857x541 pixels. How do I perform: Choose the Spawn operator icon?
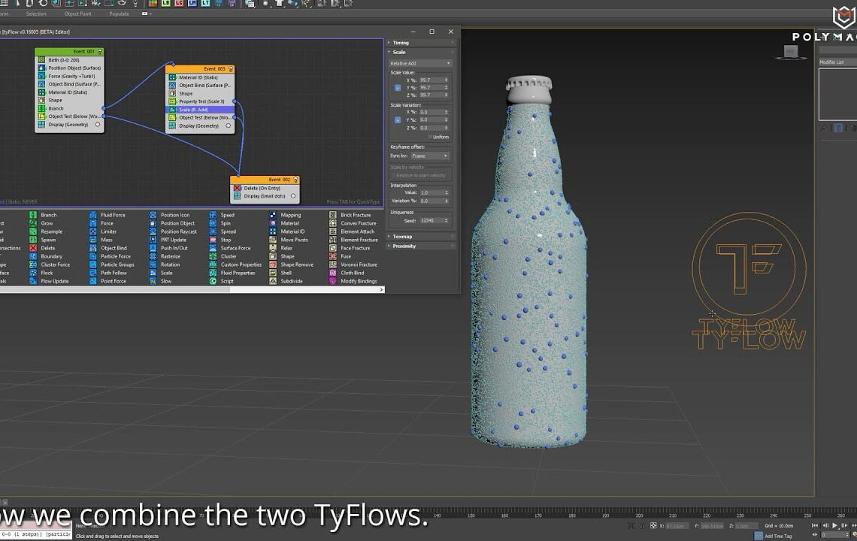point(33,240)
